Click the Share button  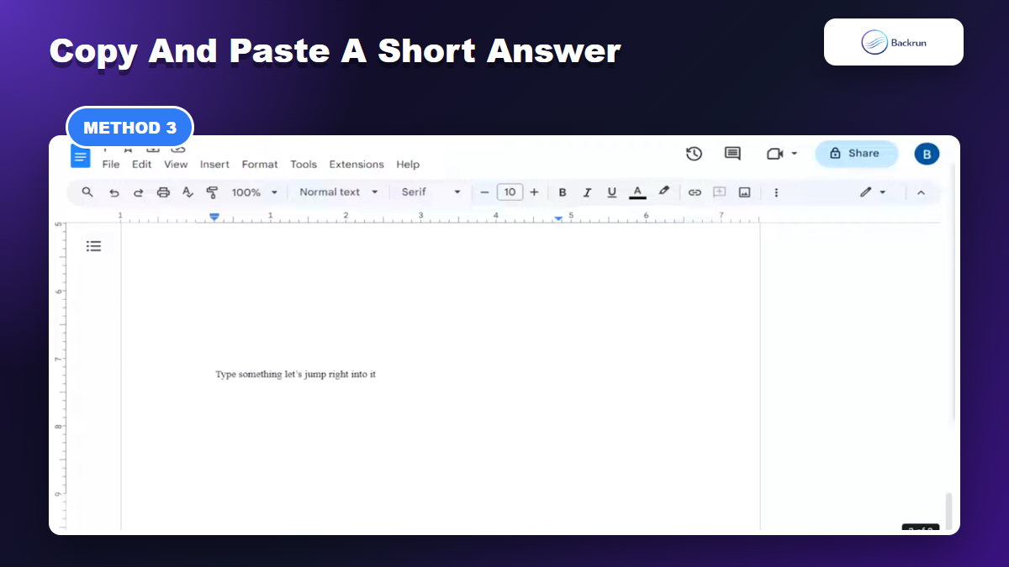point(856,154)
